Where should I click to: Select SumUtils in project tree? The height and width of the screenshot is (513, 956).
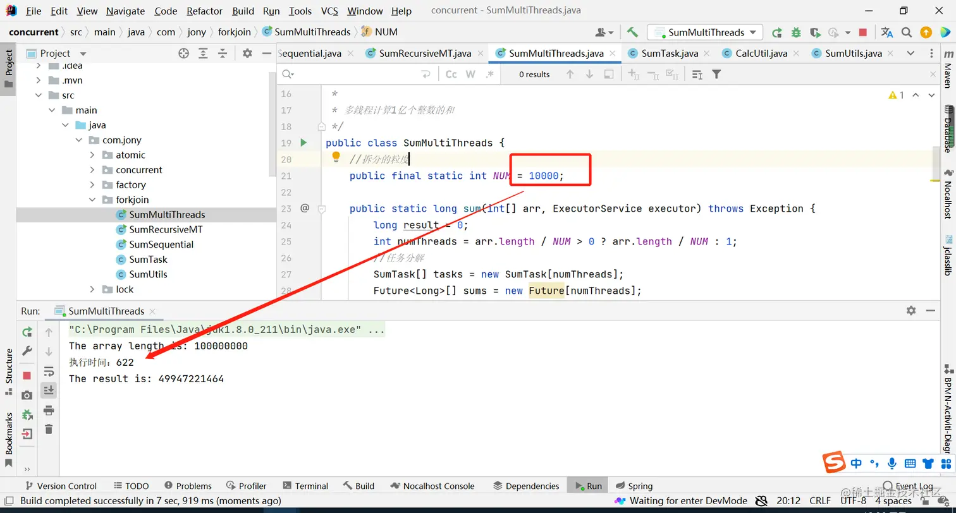(x=148, y=274)
